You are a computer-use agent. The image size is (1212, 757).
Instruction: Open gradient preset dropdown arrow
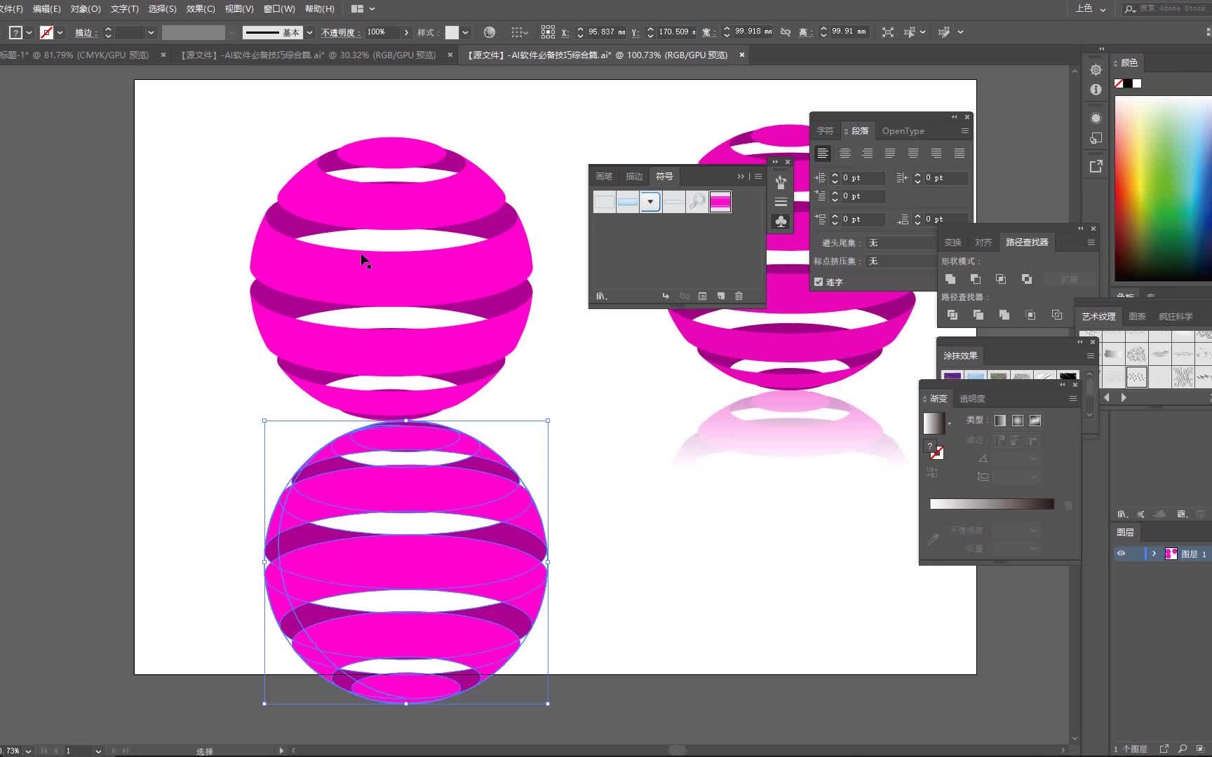[950, 424]
